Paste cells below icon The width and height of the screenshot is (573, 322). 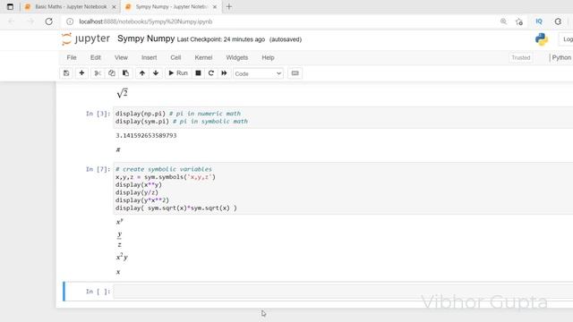coord(125,73)
